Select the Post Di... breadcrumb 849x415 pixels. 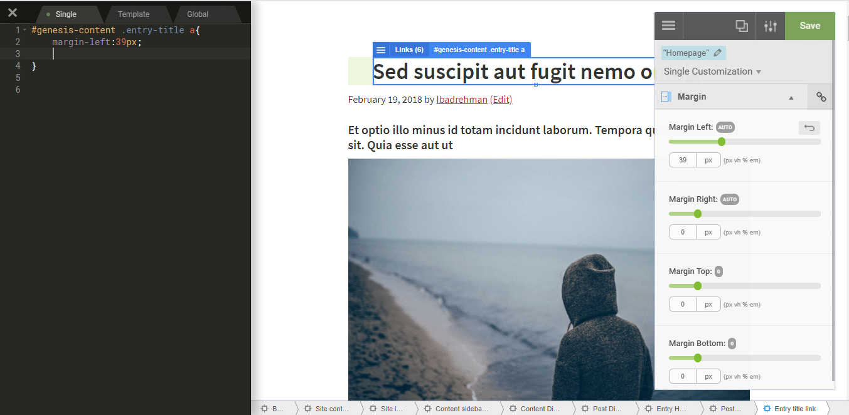[x=602, y=409]
